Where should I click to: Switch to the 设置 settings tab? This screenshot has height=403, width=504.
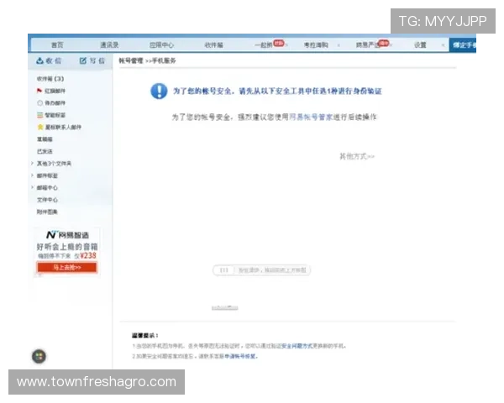coord(420,45)
